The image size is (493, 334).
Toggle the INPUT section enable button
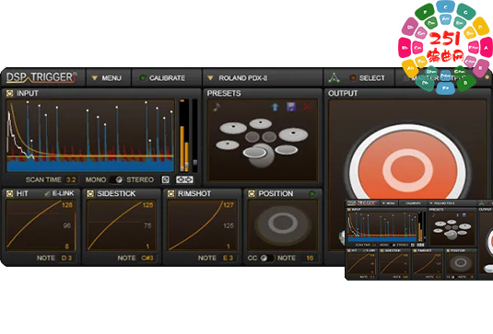click(x=10, y=93)
